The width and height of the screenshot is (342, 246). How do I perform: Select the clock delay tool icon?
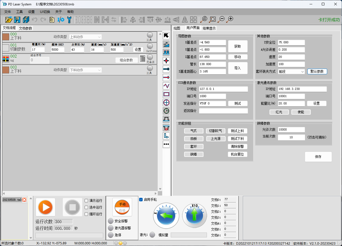[166, 111]
